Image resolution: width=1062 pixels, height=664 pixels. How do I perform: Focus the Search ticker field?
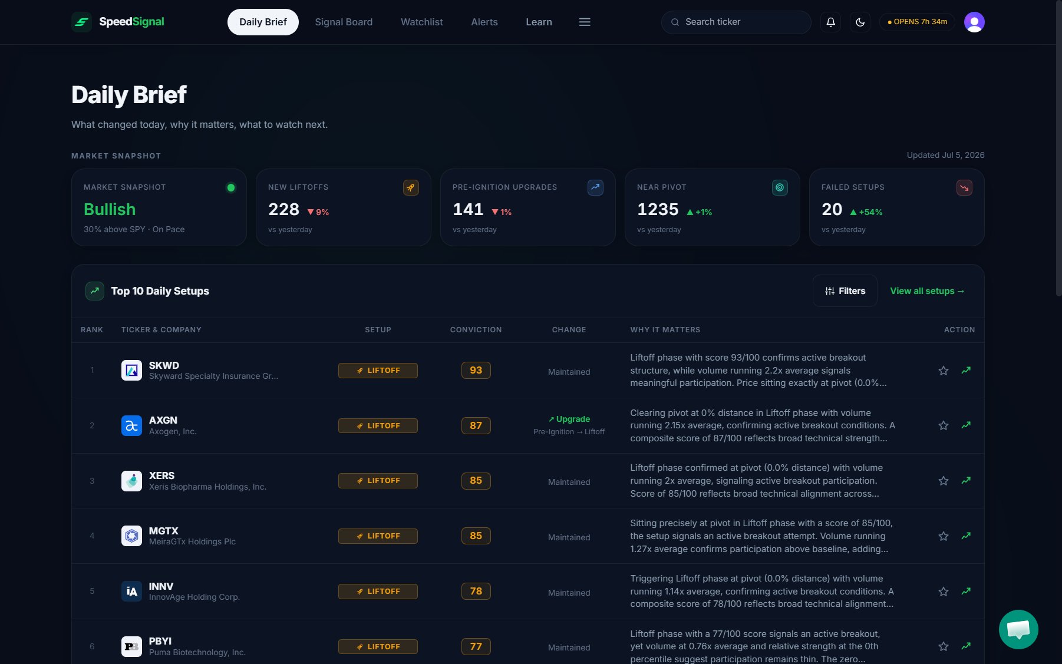click(x=736, y=22)
